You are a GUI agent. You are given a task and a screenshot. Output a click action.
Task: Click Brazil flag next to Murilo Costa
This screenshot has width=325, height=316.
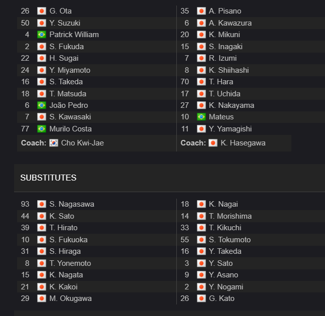click(x=42, y=129)
